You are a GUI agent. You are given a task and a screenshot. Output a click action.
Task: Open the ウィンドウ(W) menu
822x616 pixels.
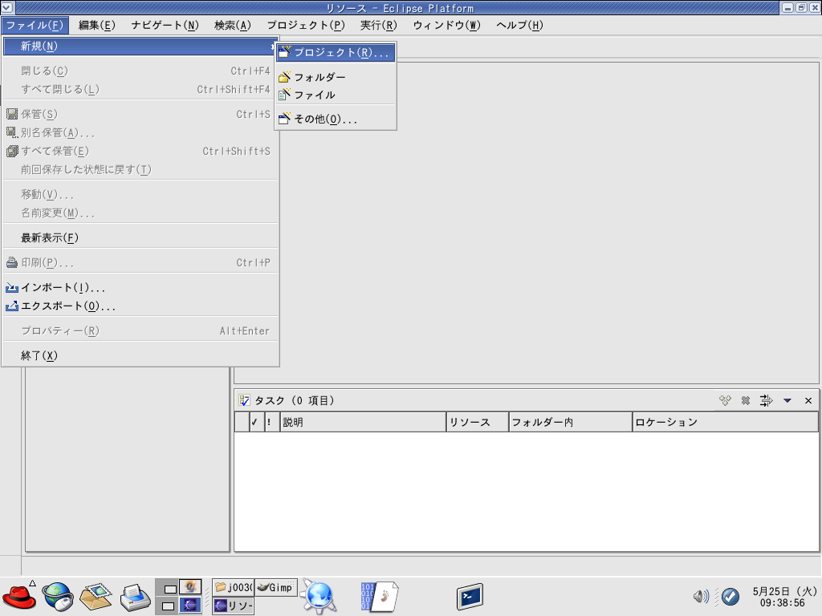(x=446, y=25)
